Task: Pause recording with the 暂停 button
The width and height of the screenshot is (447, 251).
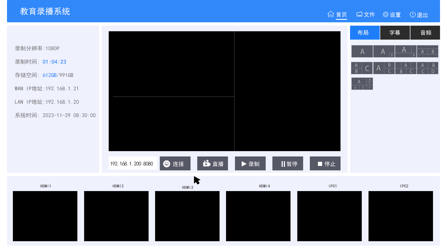Action: pyautogui.click(x=288, y=164)
